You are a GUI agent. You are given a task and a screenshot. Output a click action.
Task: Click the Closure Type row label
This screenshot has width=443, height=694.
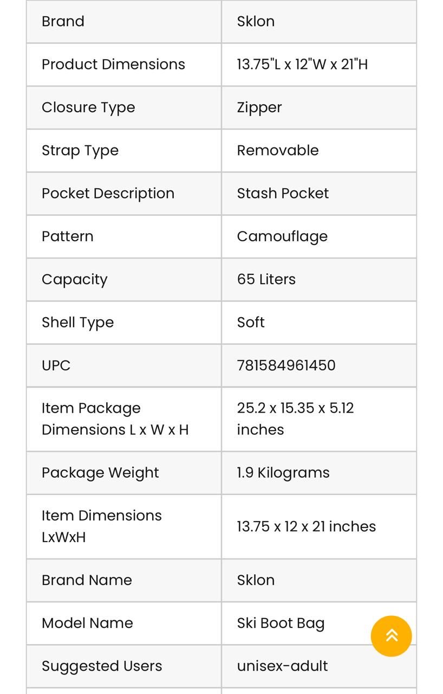(88, 107)
